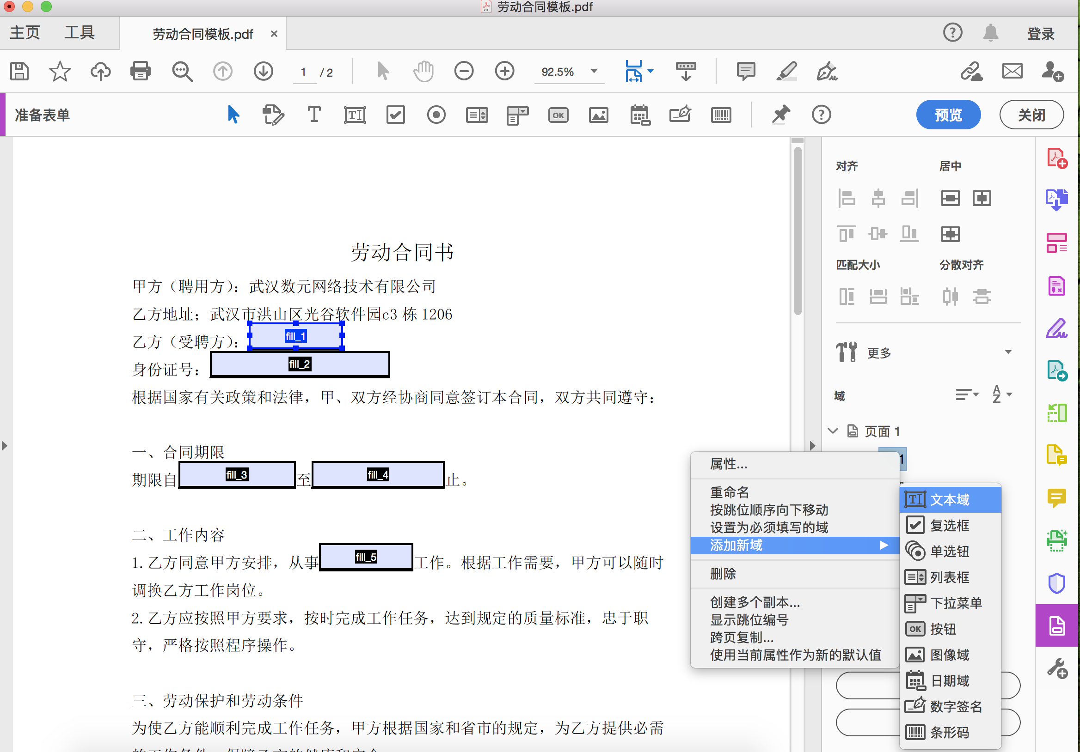The width and height of the screenshot is (1080, 752).
Task: Select the dropdown list field tool
Action: pyautogui.click(x=517, y=115)
